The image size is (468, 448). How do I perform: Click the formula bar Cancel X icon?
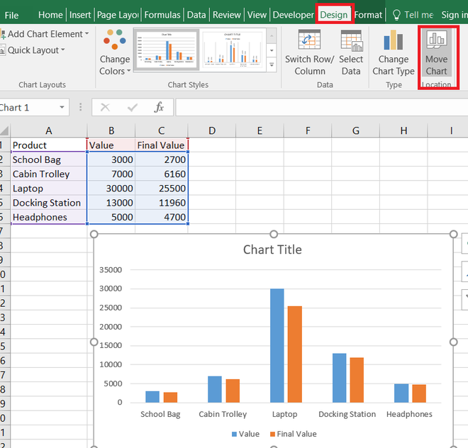tap(105, 107)
